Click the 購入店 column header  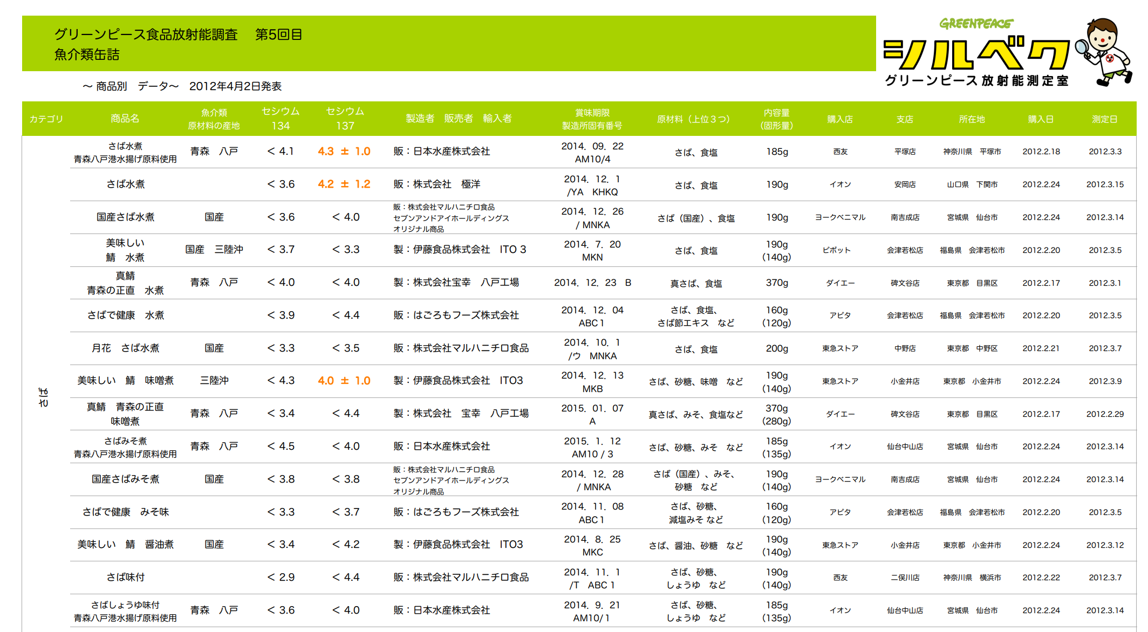tap(840, 119)
